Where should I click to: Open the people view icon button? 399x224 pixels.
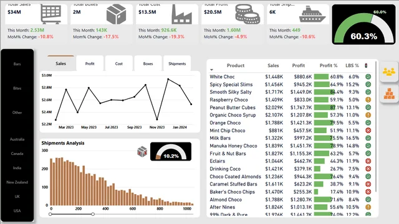pyautogui.click(x=389, y=72)
